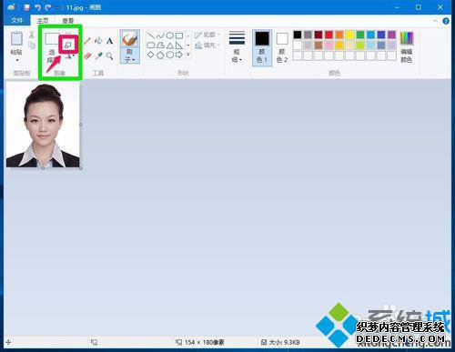This screenshot has height=352, width=455.
Task: Pick the black color swatch
Action: pos(298,35)
